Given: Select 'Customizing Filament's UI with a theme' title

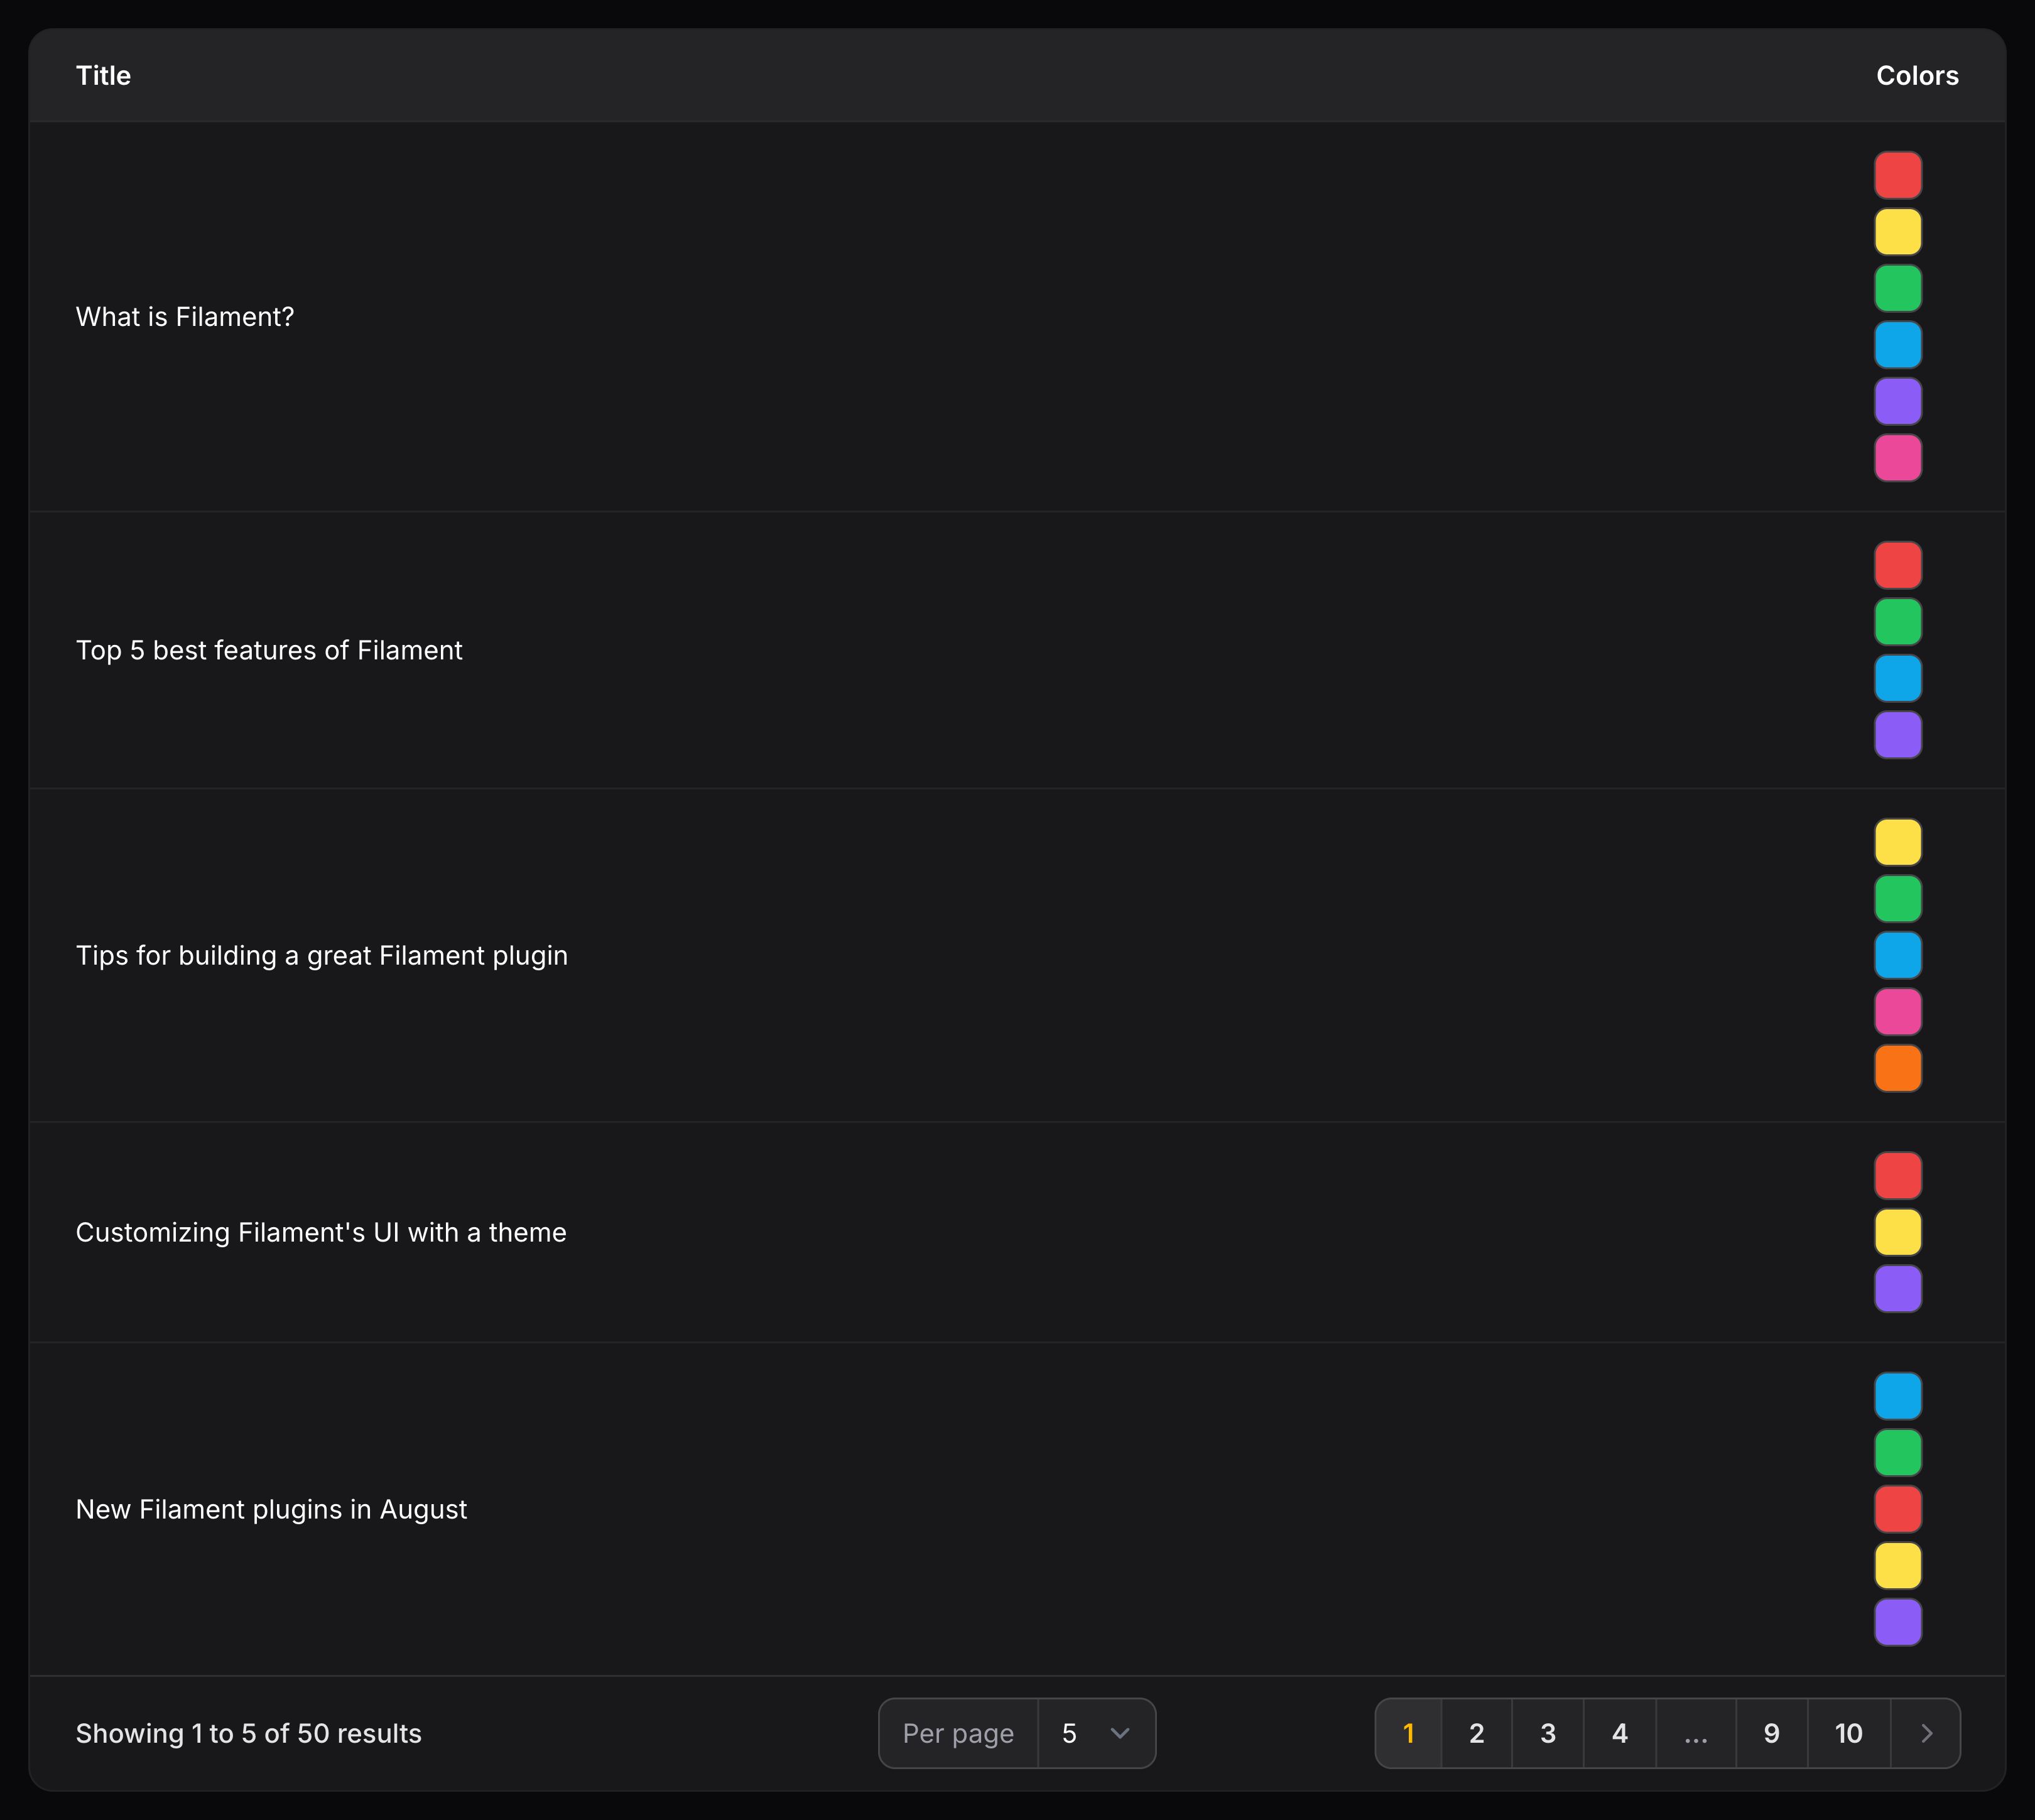Looking at the screenshot, I should click(x=321, y=1232).
